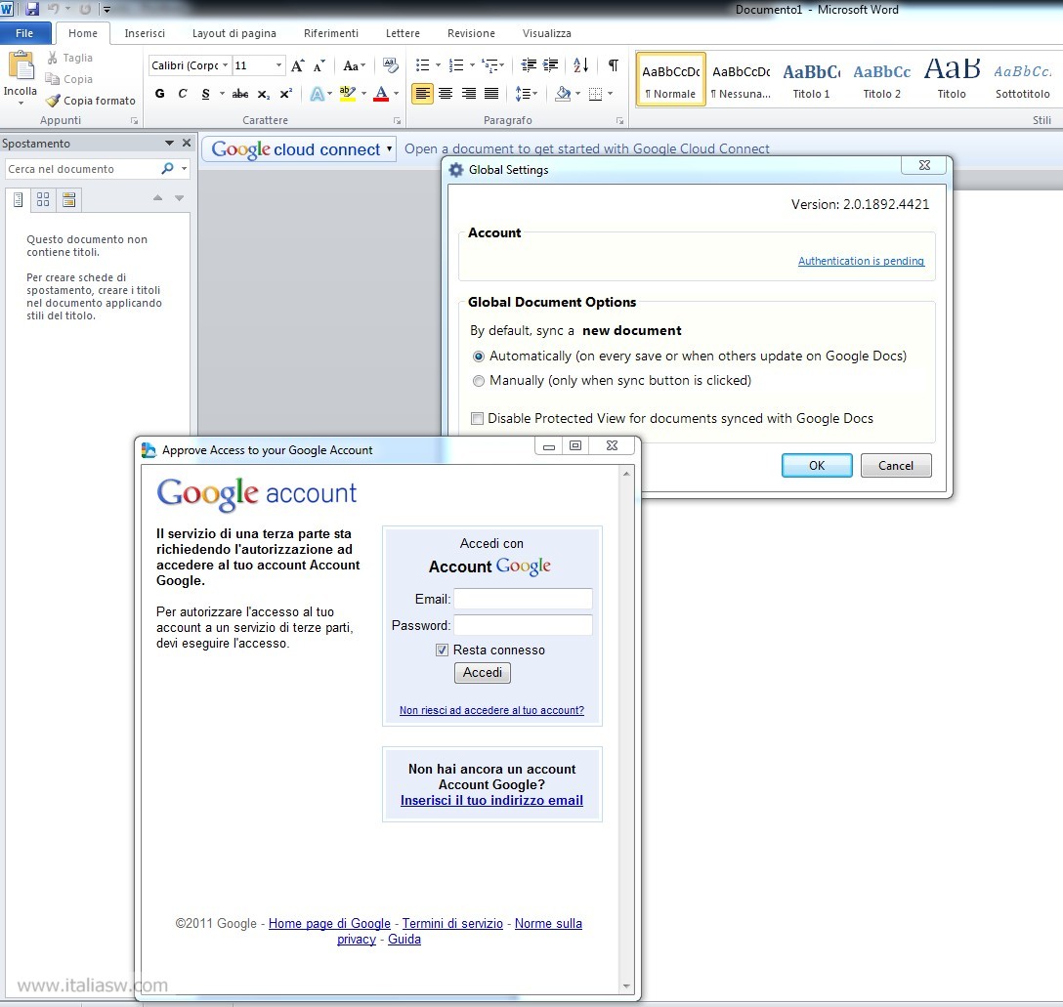Click Authentication is pending link
This screenshot has width=1063, height=1007.
(861, 261)
